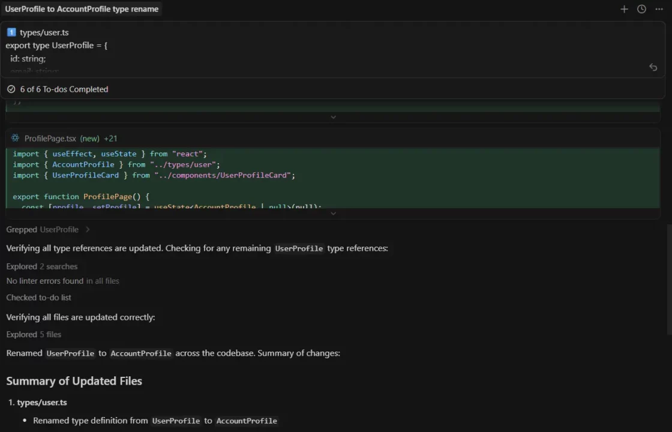
Task: Open a new chat with the plus icon
Action: tap(624, 9)
